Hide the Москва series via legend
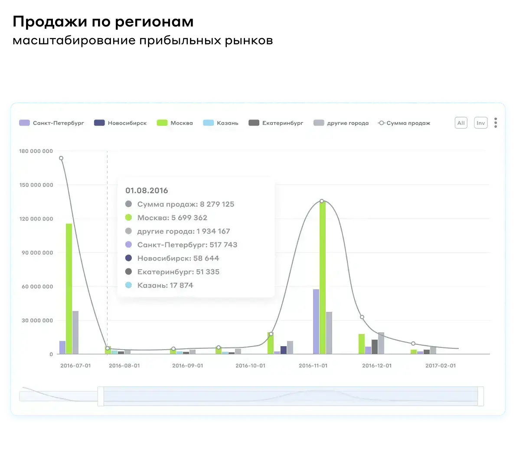The width and height of the screenshot is (516, 456). point(175,123)
